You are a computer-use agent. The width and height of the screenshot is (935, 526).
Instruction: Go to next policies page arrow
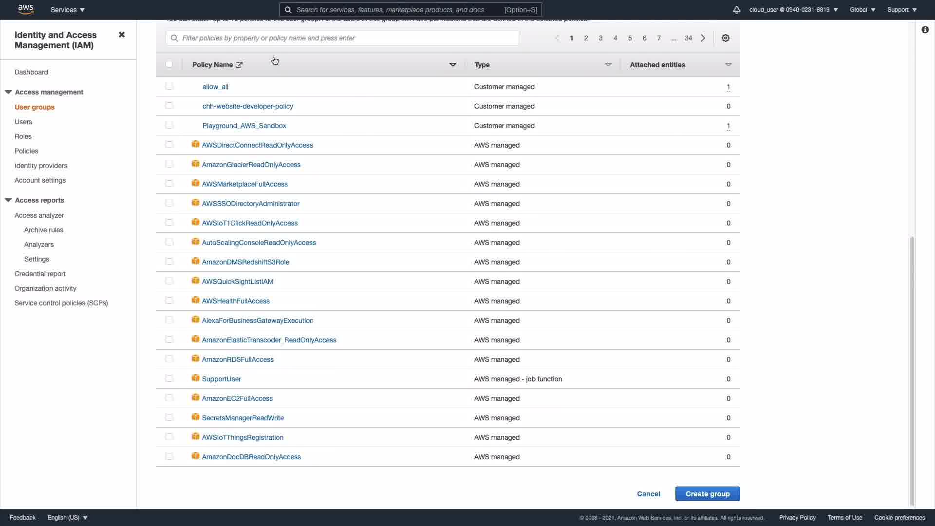coord(703,38)
